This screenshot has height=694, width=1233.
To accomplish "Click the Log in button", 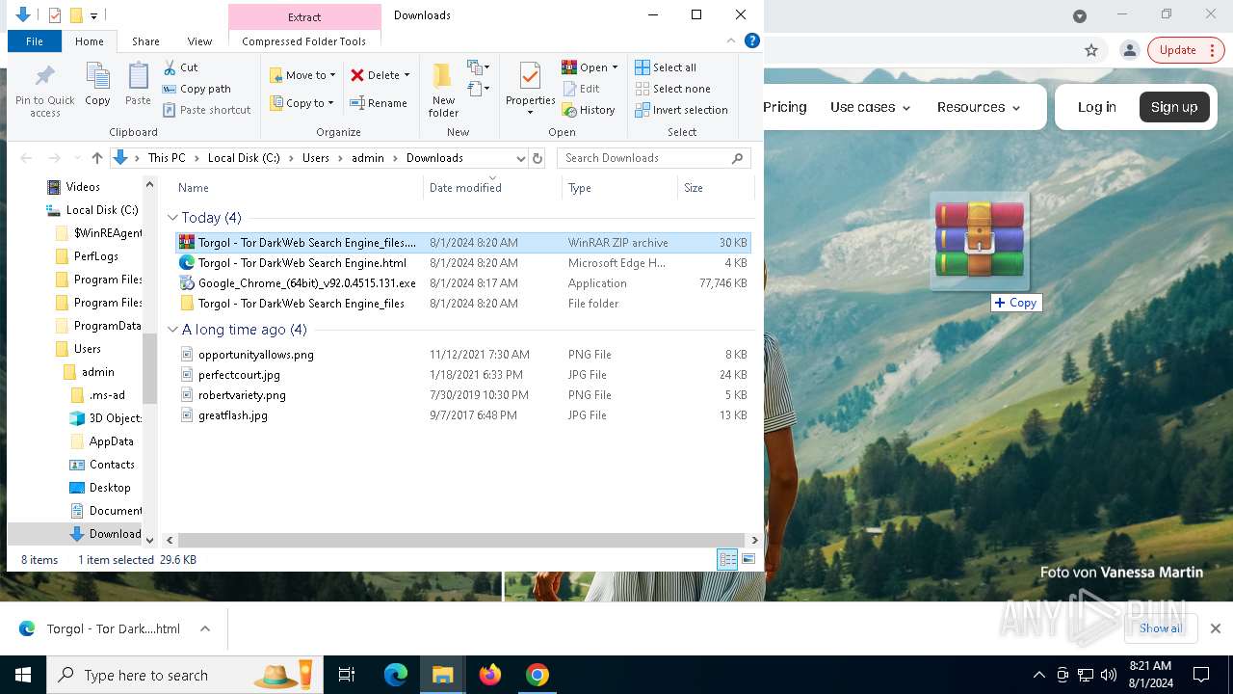I will 1096,107.
